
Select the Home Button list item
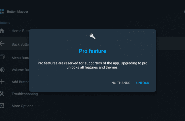tap(14, 31)
